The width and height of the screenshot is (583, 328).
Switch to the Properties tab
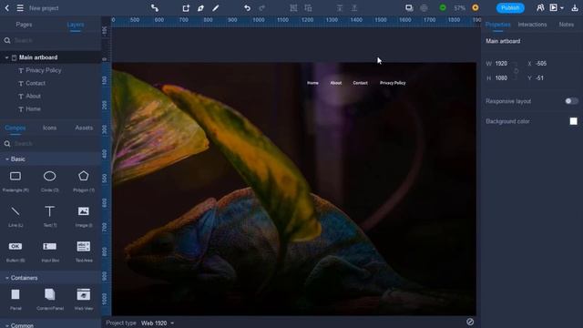(x=498, y=25)
